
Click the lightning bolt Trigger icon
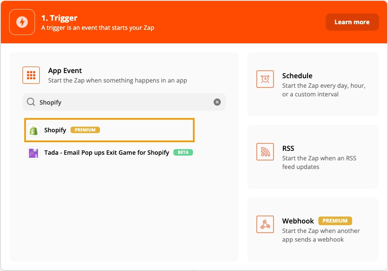coord(22,22)
